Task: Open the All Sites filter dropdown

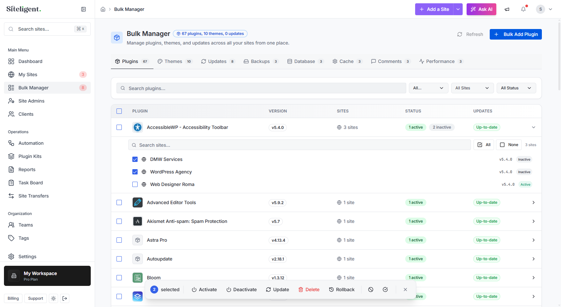Action: click(473, 88)
